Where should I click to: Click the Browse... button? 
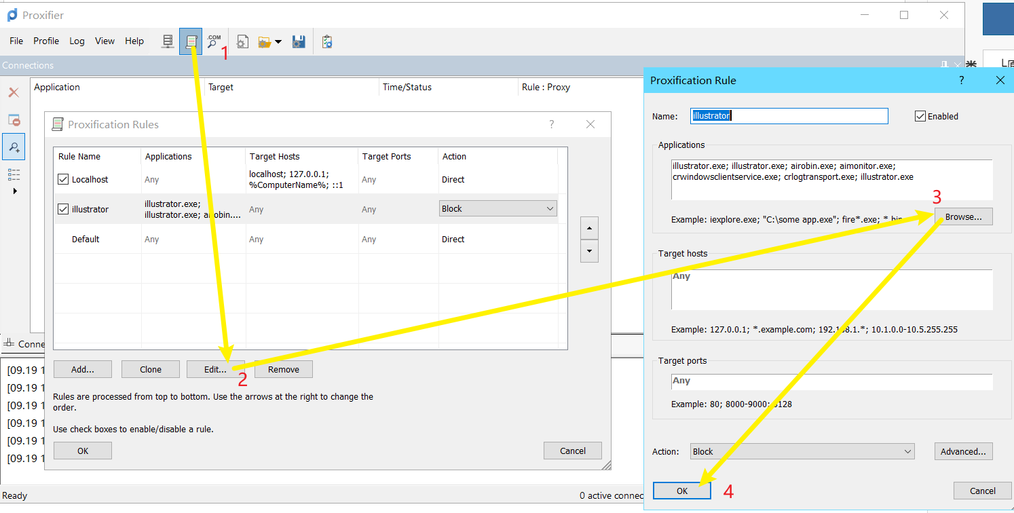click(963, 217)
